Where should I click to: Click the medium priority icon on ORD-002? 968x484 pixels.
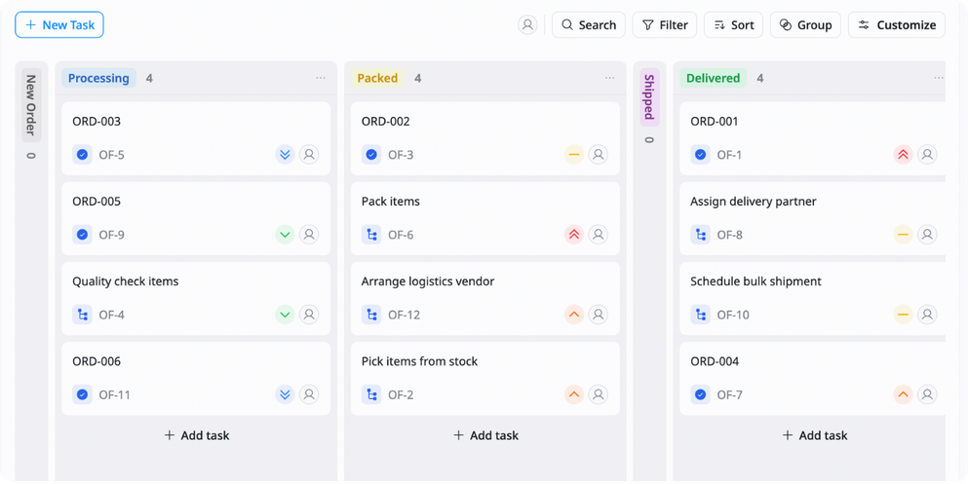point(573,155)
